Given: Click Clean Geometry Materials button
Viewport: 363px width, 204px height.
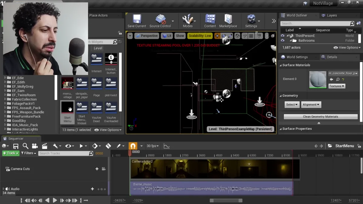Looking at the screenshot, I should point(321,117).
